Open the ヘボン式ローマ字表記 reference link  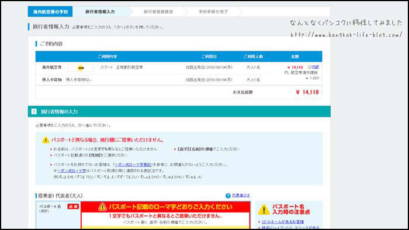(133, 165)
